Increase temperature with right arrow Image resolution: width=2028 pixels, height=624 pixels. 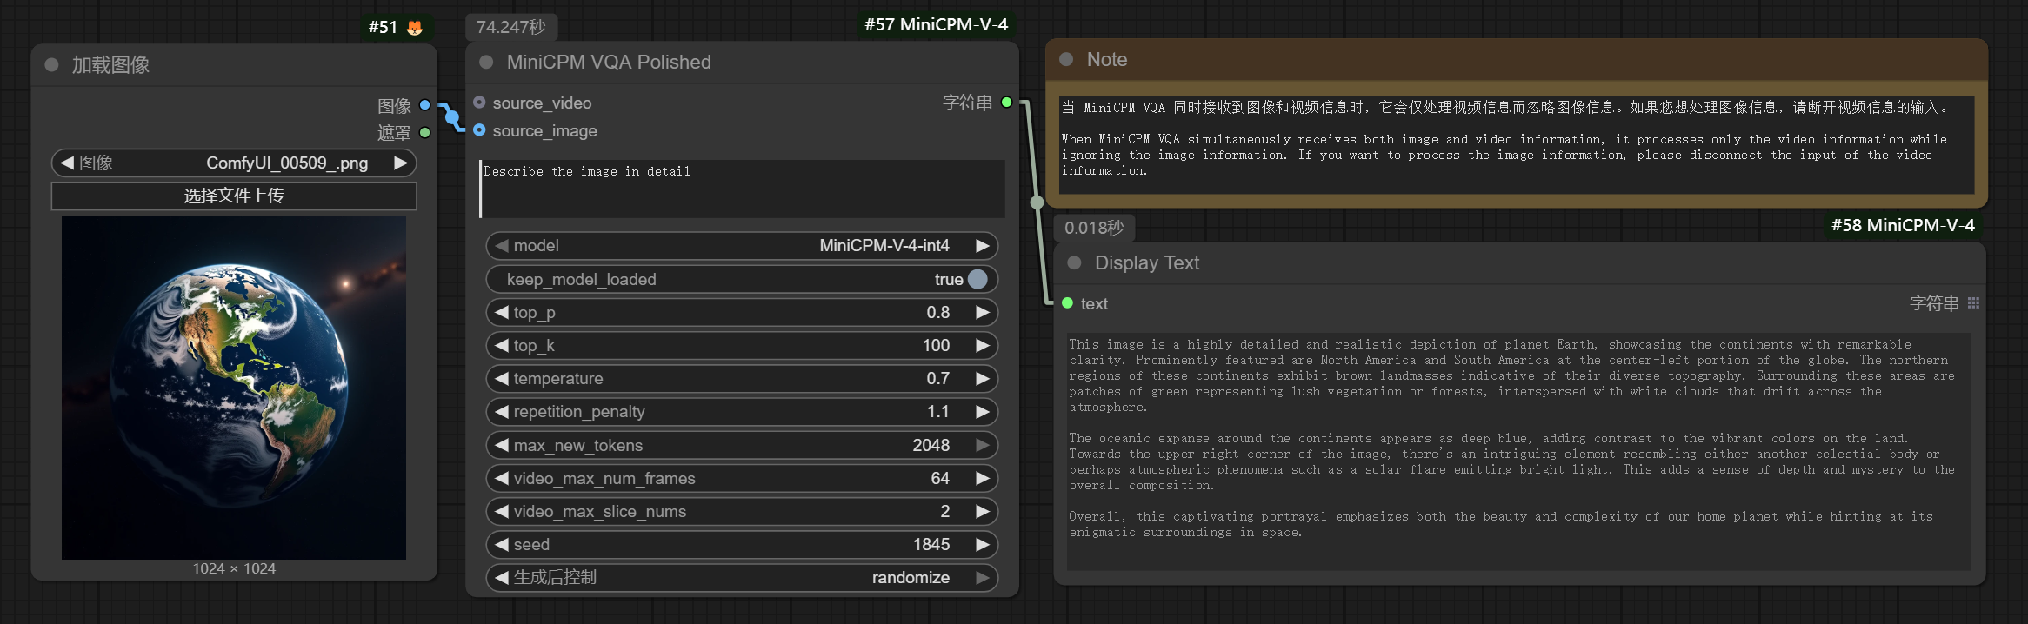(983, 379)
